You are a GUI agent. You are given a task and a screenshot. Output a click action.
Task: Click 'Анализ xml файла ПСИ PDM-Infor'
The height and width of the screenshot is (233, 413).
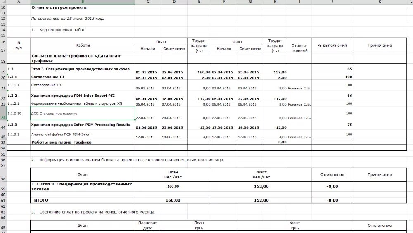click(60, 135)
